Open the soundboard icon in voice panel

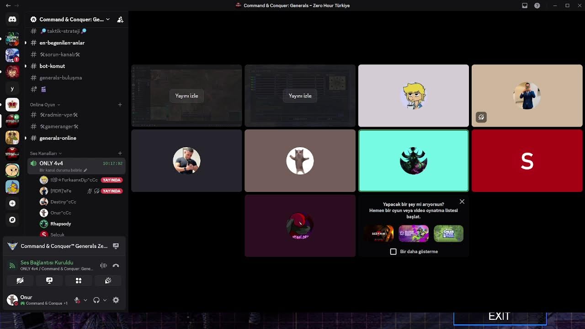(x=108, y=281)
